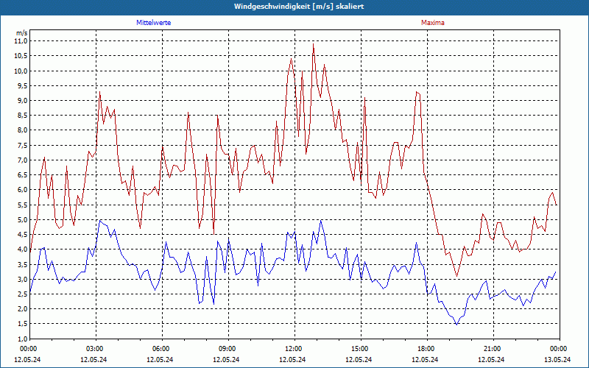Viewport: 589px width, 368px height.
Task: Click the 11,0 y-axis label
Action: 21,41
